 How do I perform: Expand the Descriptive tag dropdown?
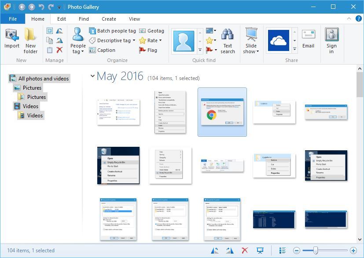pyautogui.click(x=134, y=40)
